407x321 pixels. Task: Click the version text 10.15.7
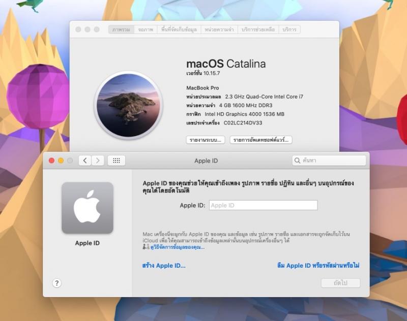coord(211,73)
